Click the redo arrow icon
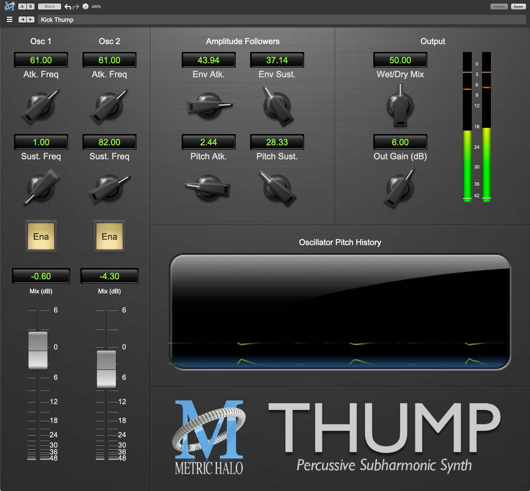Image resolution: width=530 pixels, height=491 pixels. [x=76, y=6]
